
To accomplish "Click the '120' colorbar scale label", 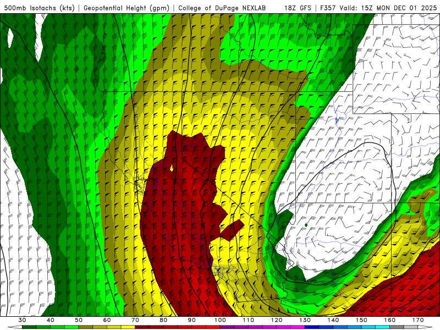I will tap(277, 320).
